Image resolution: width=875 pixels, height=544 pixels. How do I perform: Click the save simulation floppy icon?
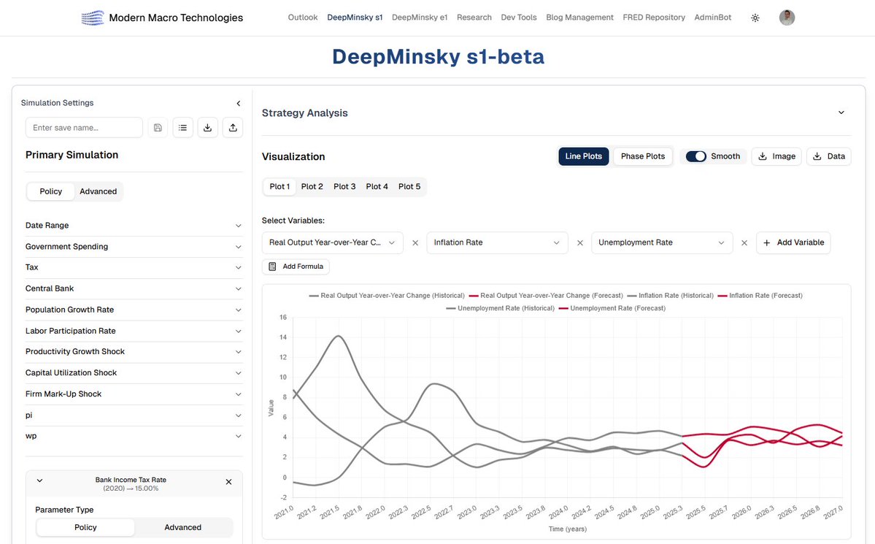[158, 128]
